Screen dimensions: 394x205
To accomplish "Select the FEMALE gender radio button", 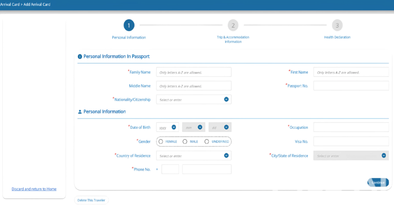I will point(161,142).
